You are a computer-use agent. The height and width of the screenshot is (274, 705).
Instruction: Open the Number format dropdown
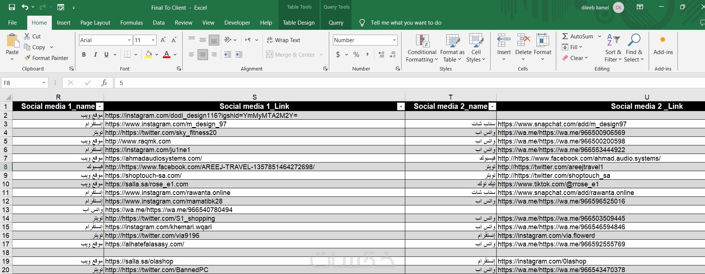click(x=394, y=40)
